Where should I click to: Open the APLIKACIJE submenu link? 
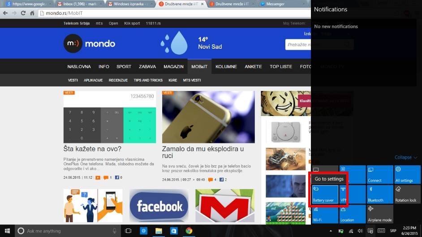[x=93, y=80]
